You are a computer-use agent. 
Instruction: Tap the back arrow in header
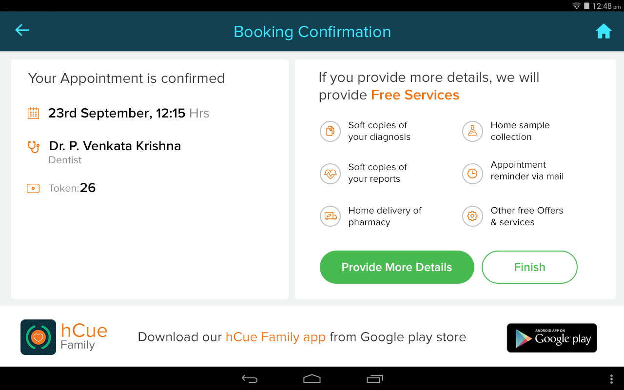[x=22, y=31]
